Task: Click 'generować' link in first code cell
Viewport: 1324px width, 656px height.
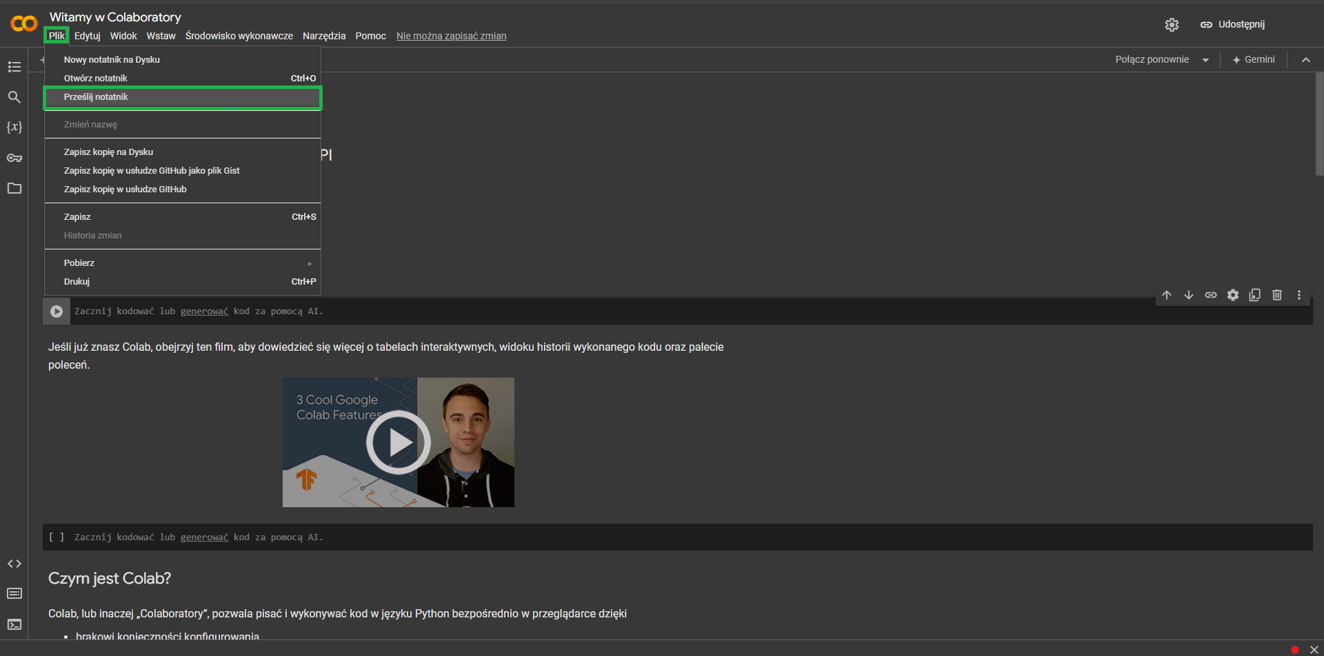Action: click(x=204, y=311)
